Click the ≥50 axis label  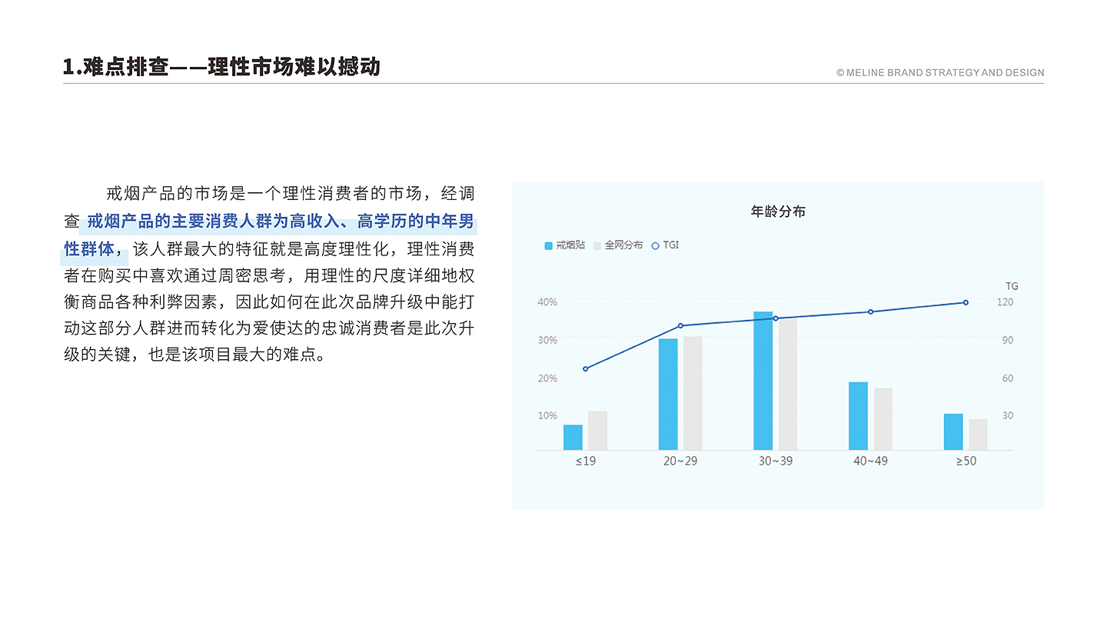tap(966, 461)
